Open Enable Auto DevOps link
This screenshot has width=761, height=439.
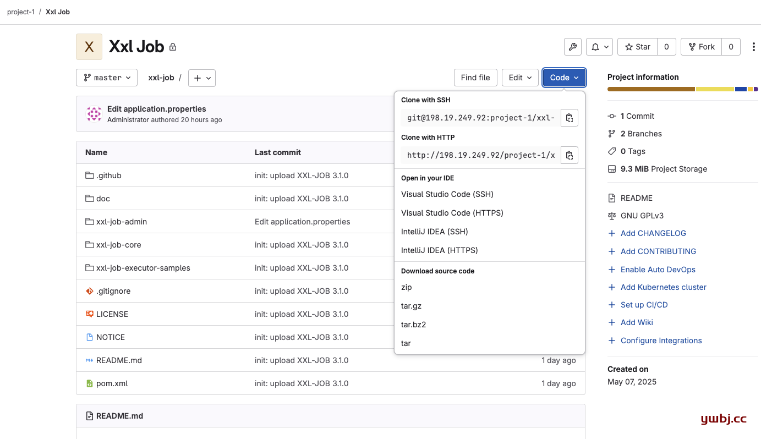click(658, 270)
